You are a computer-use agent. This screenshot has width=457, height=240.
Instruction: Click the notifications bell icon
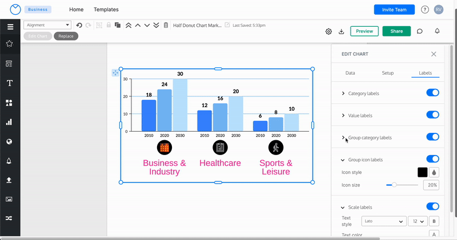coord(437,31)
